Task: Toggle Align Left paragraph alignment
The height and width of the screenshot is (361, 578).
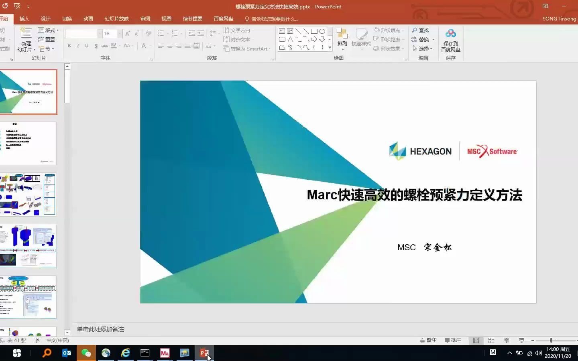Action: click(x=161, y=46)
